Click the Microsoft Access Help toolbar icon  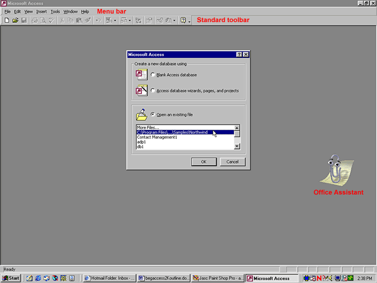183,21
